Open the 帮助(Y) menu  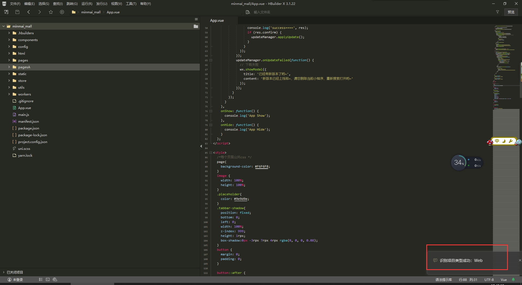145,4
